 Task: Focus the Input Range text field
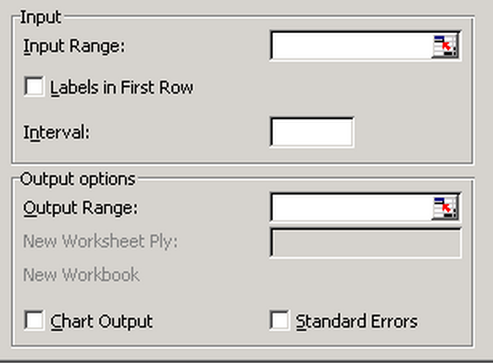point(352,46)
